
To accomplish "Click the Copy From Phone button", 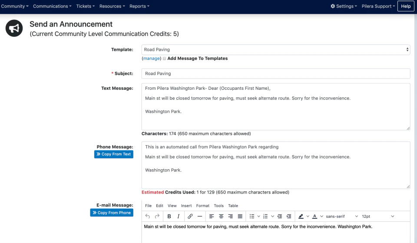I will coord(112,213).
